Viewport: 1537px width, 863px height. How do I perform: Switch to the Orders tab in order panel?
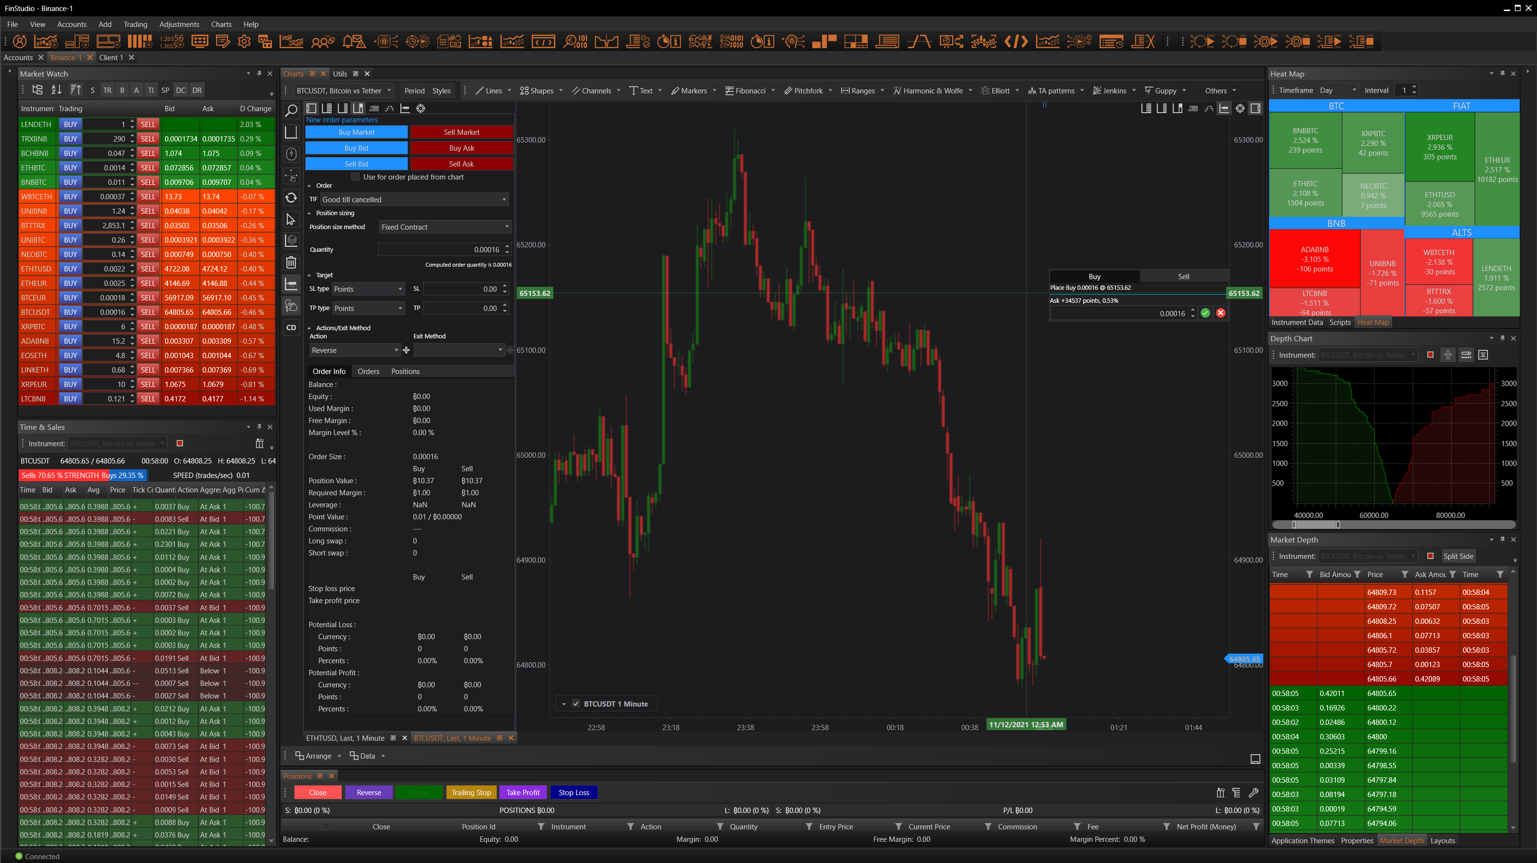(368, 371)
